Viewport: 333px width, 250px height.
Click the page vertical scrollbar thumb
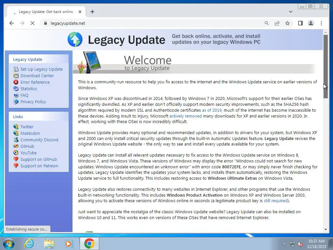(x=326, y=66)
